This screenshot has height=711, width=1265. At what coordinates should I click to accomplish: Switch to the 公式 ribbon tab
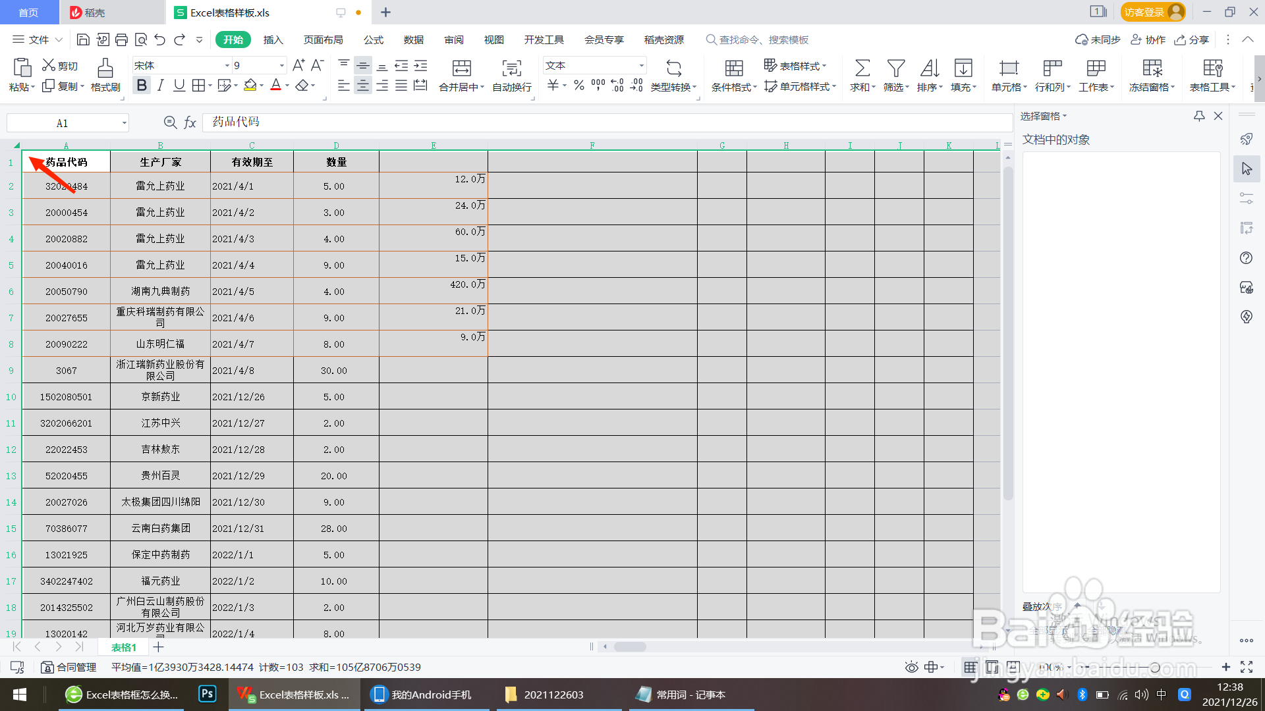(x=373, y=40)
